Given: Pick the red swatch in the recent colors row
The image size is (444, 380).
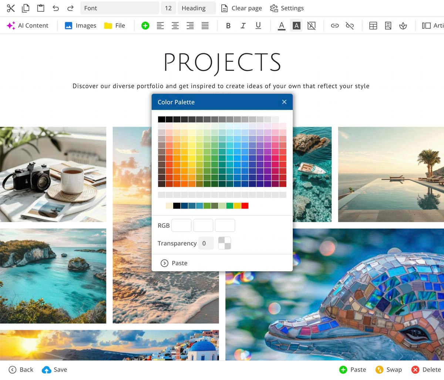Looking at the screenshot, I should 245,206.
